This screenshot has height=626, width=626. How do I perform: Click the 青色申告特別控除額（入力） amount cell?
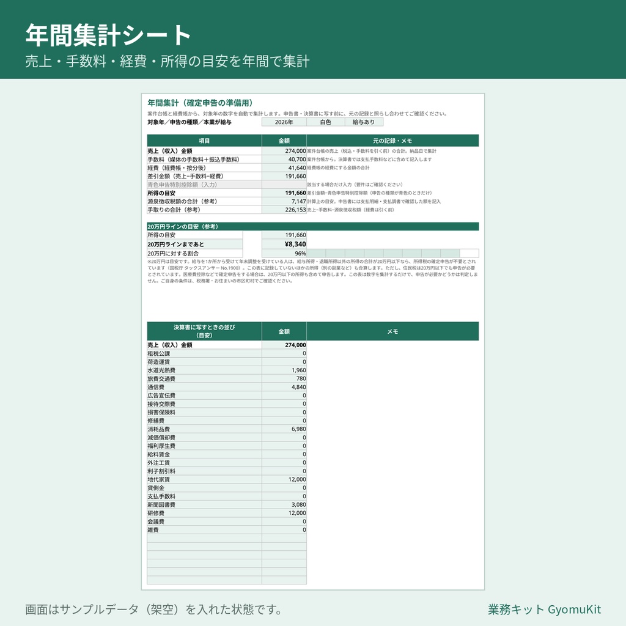point(284,185)
